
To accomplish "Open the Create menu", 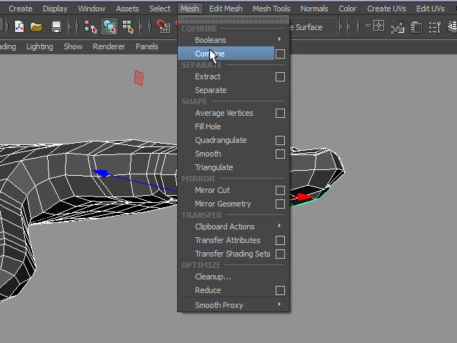I will tap(21, 9).
